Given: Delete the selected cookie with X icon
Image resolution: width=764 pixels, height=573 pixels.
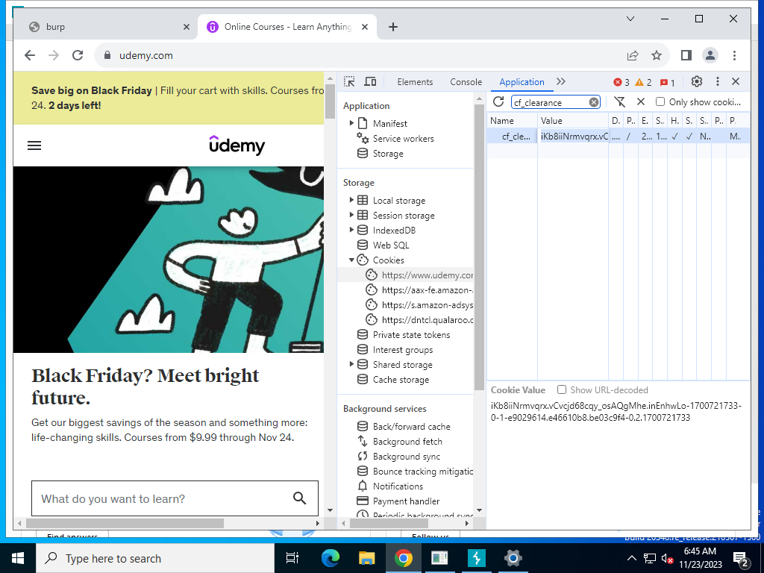Looking at the screenshot, I should point(641,101).
